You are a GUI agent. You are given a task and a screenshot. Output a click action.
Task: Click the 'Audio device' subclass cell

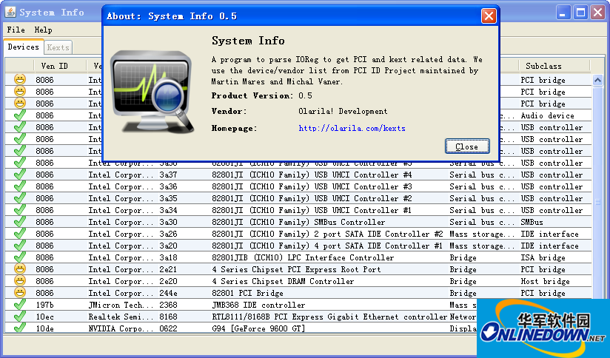547,116
